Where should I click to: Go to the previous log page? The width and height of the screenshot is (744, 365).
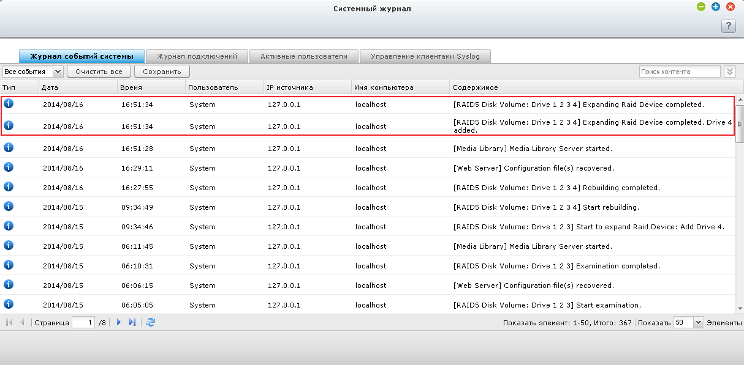23,322
